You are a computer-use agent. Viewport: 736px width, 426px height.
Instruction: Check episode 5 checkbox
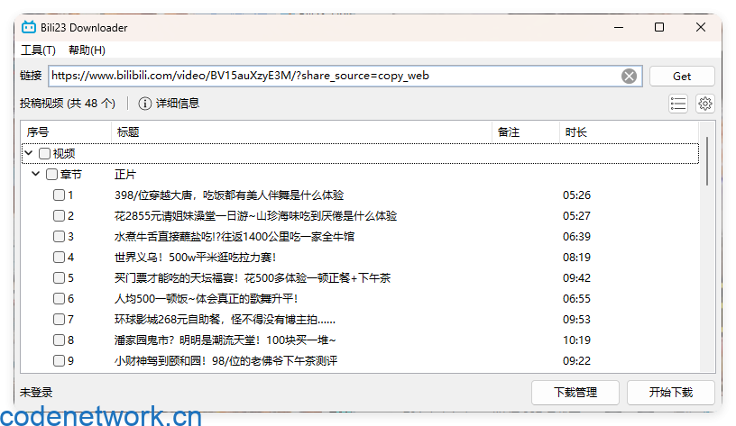pyautogui.click(x=60, y=278)
